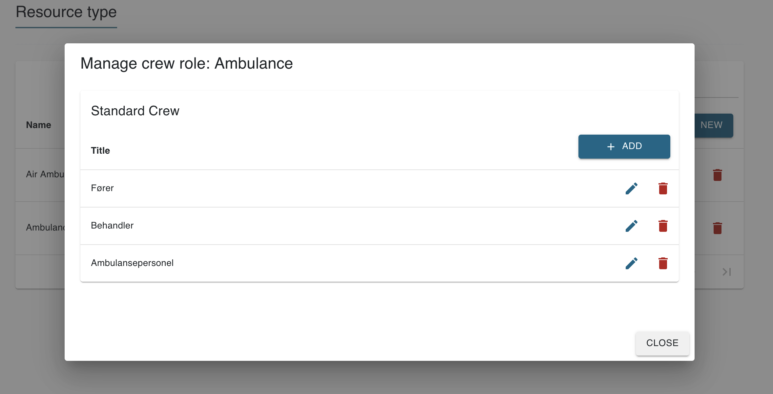This screenshot has height=394, width=773.
Task: Click the delete icon for Air Ambulance
Action: pyautogui.click(x=718, y=175)
